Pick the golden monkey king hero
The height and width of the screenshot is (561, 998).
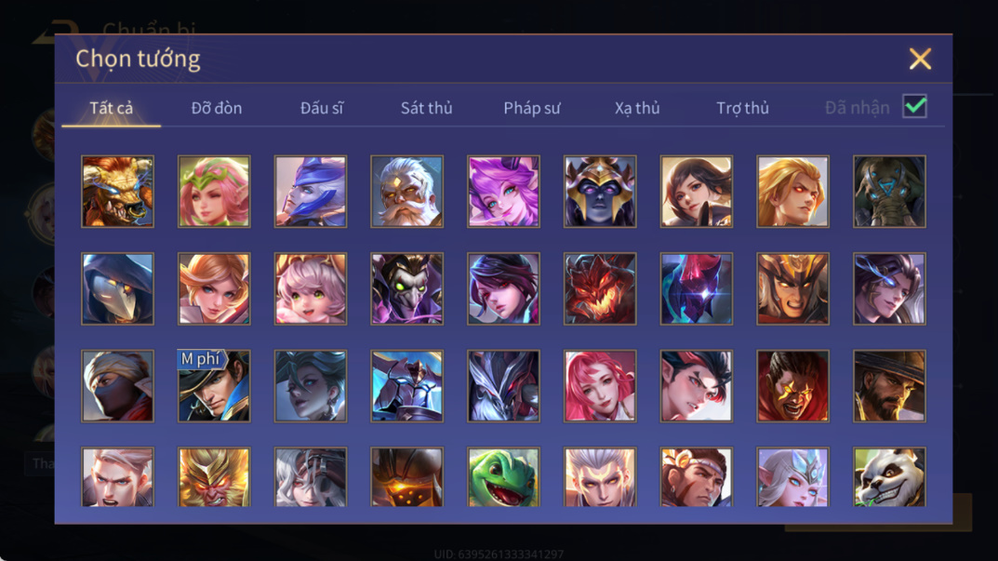(x=214, y=476)
